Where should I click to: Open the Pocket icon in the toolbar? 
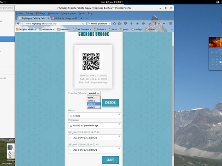125,24
